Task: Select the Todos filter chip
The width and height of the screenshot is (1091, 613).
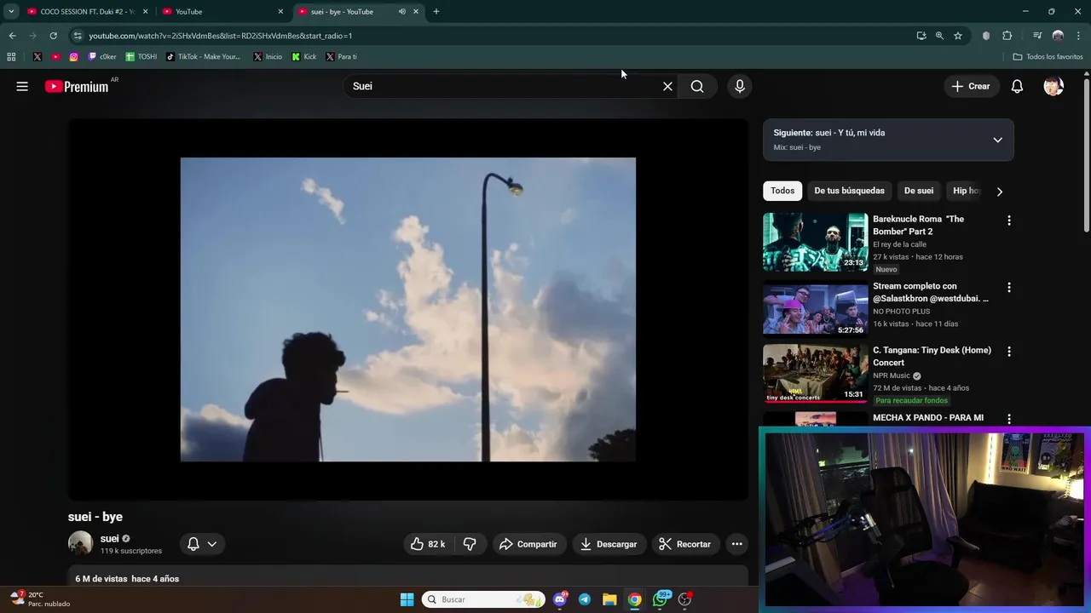Action: point(782,191)
